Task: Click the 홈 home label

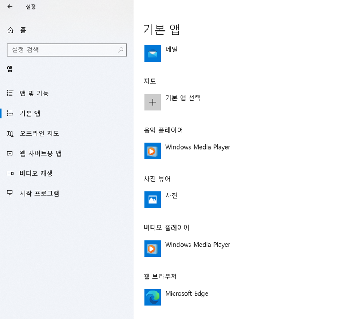Action: click(23, 30)
